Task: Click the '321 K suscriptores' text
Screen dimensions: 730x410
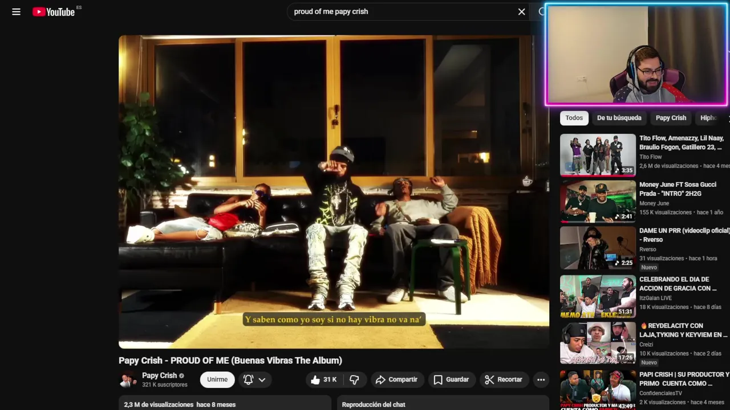Action: tap(165, 385)
